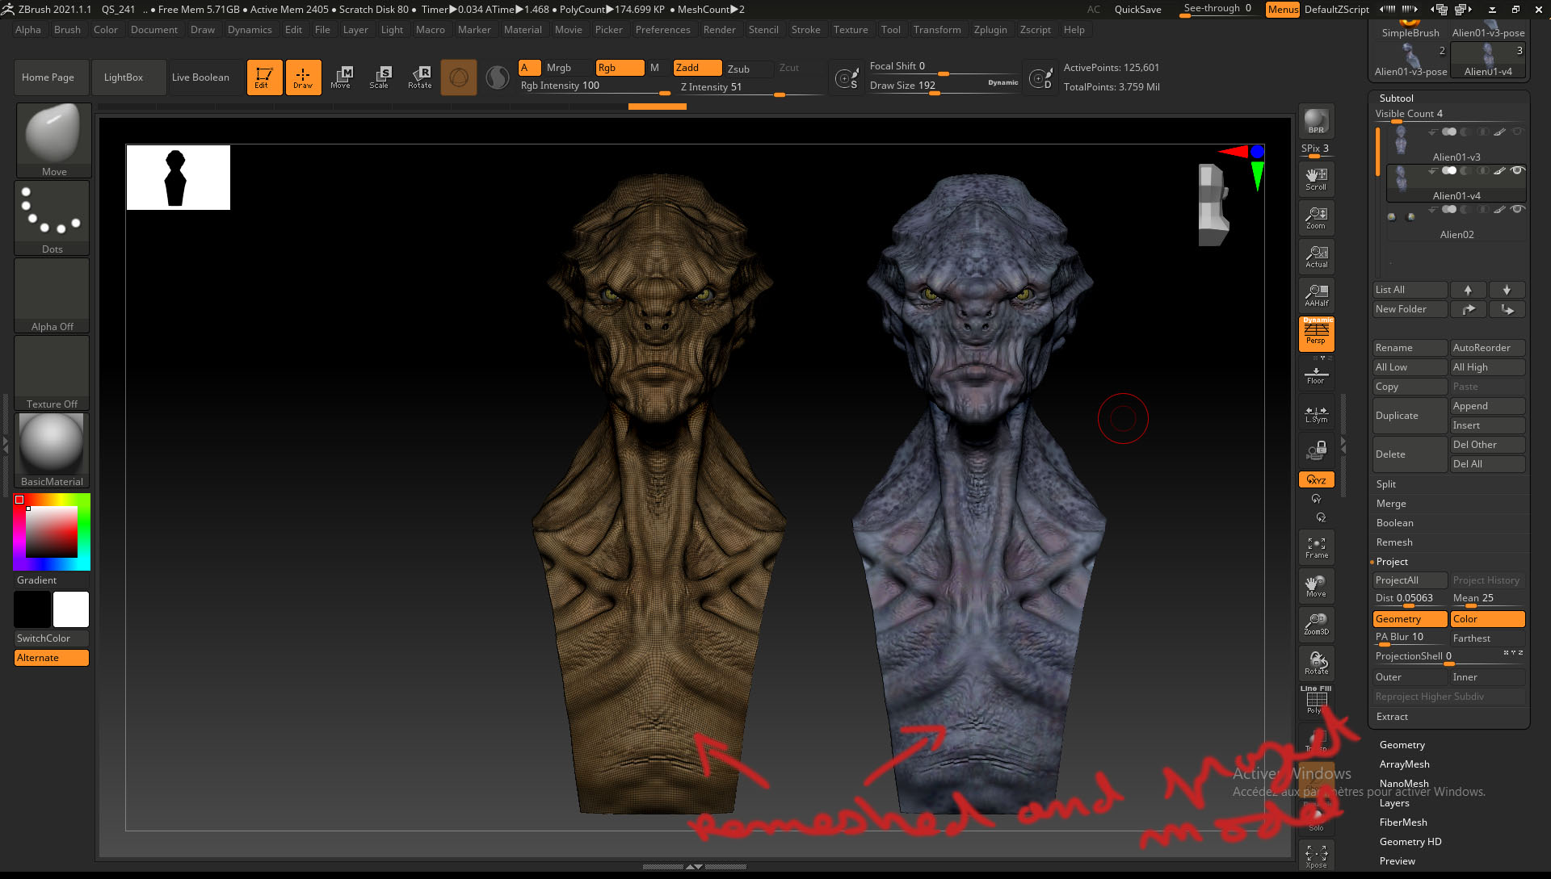Screen dimensions: 1551x879
Task: Toggle visibility eye of Alien01-v4 subtool
Action: click(1517, 170)
